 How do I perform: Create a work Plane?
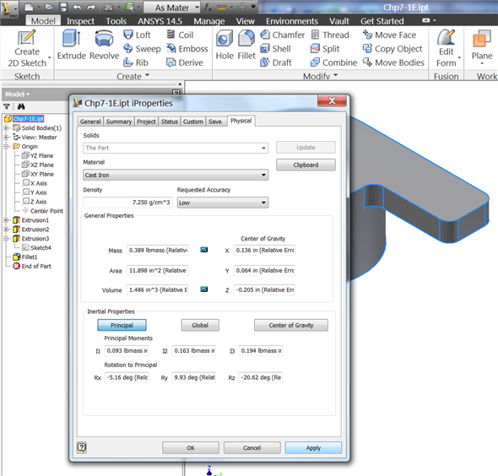[482, 47]
